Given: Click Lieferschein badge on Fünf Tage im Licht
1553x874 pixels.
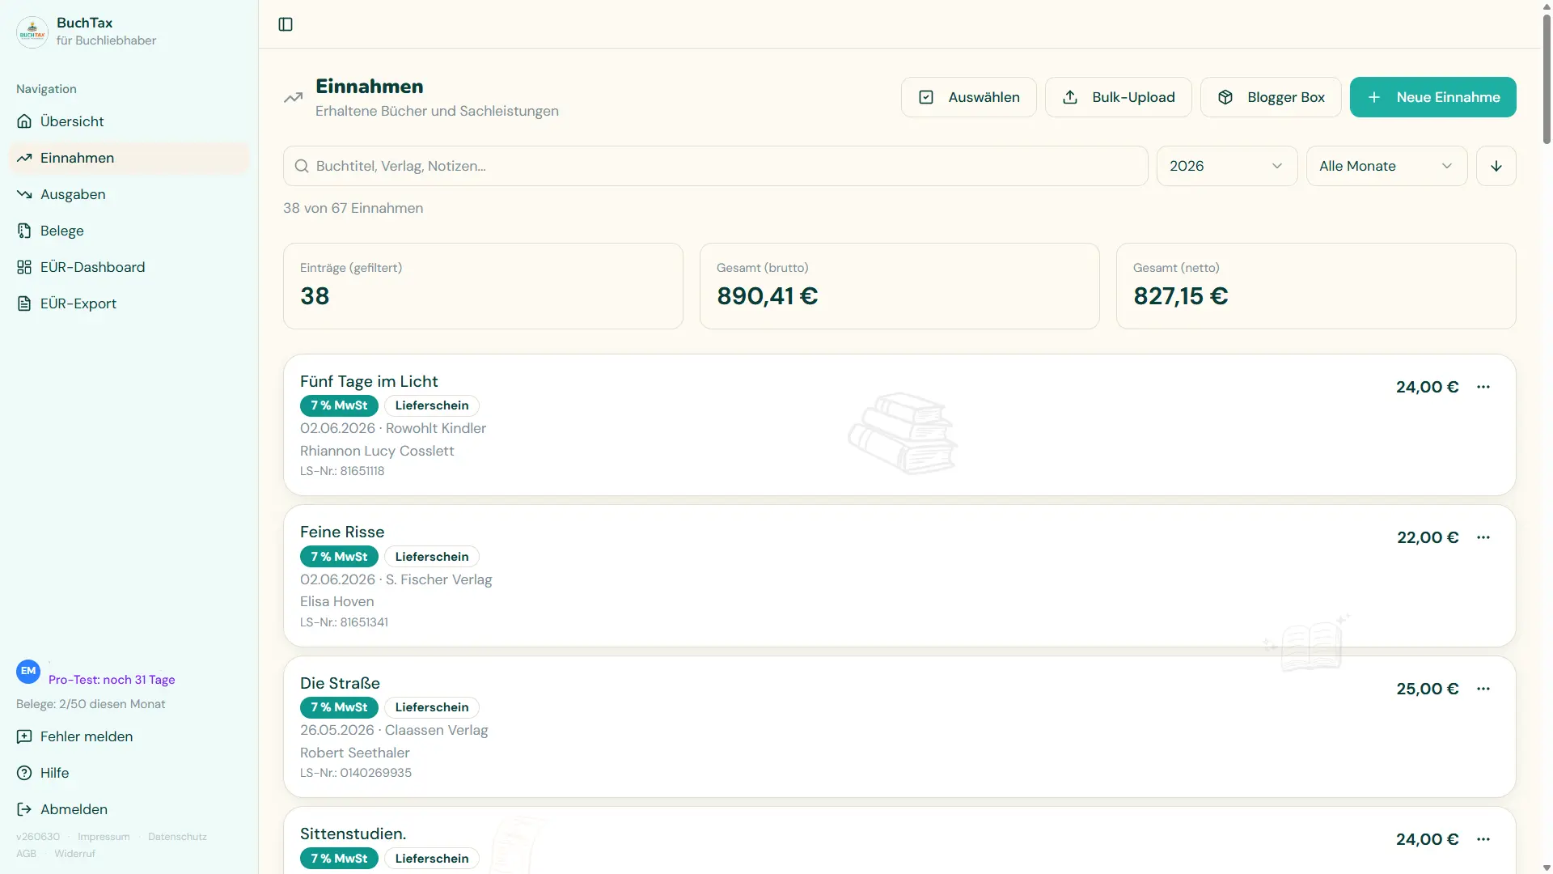Looking at the screenshot, I should coord(432,405).
